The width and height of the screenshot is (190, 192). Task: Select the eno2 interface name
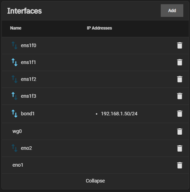point(26,148)
